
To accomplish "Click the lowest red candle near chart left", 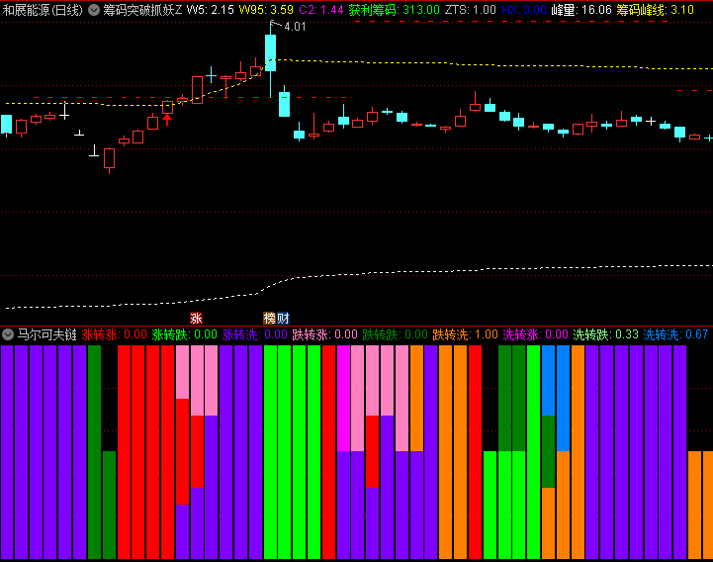I will pos(109,158).
